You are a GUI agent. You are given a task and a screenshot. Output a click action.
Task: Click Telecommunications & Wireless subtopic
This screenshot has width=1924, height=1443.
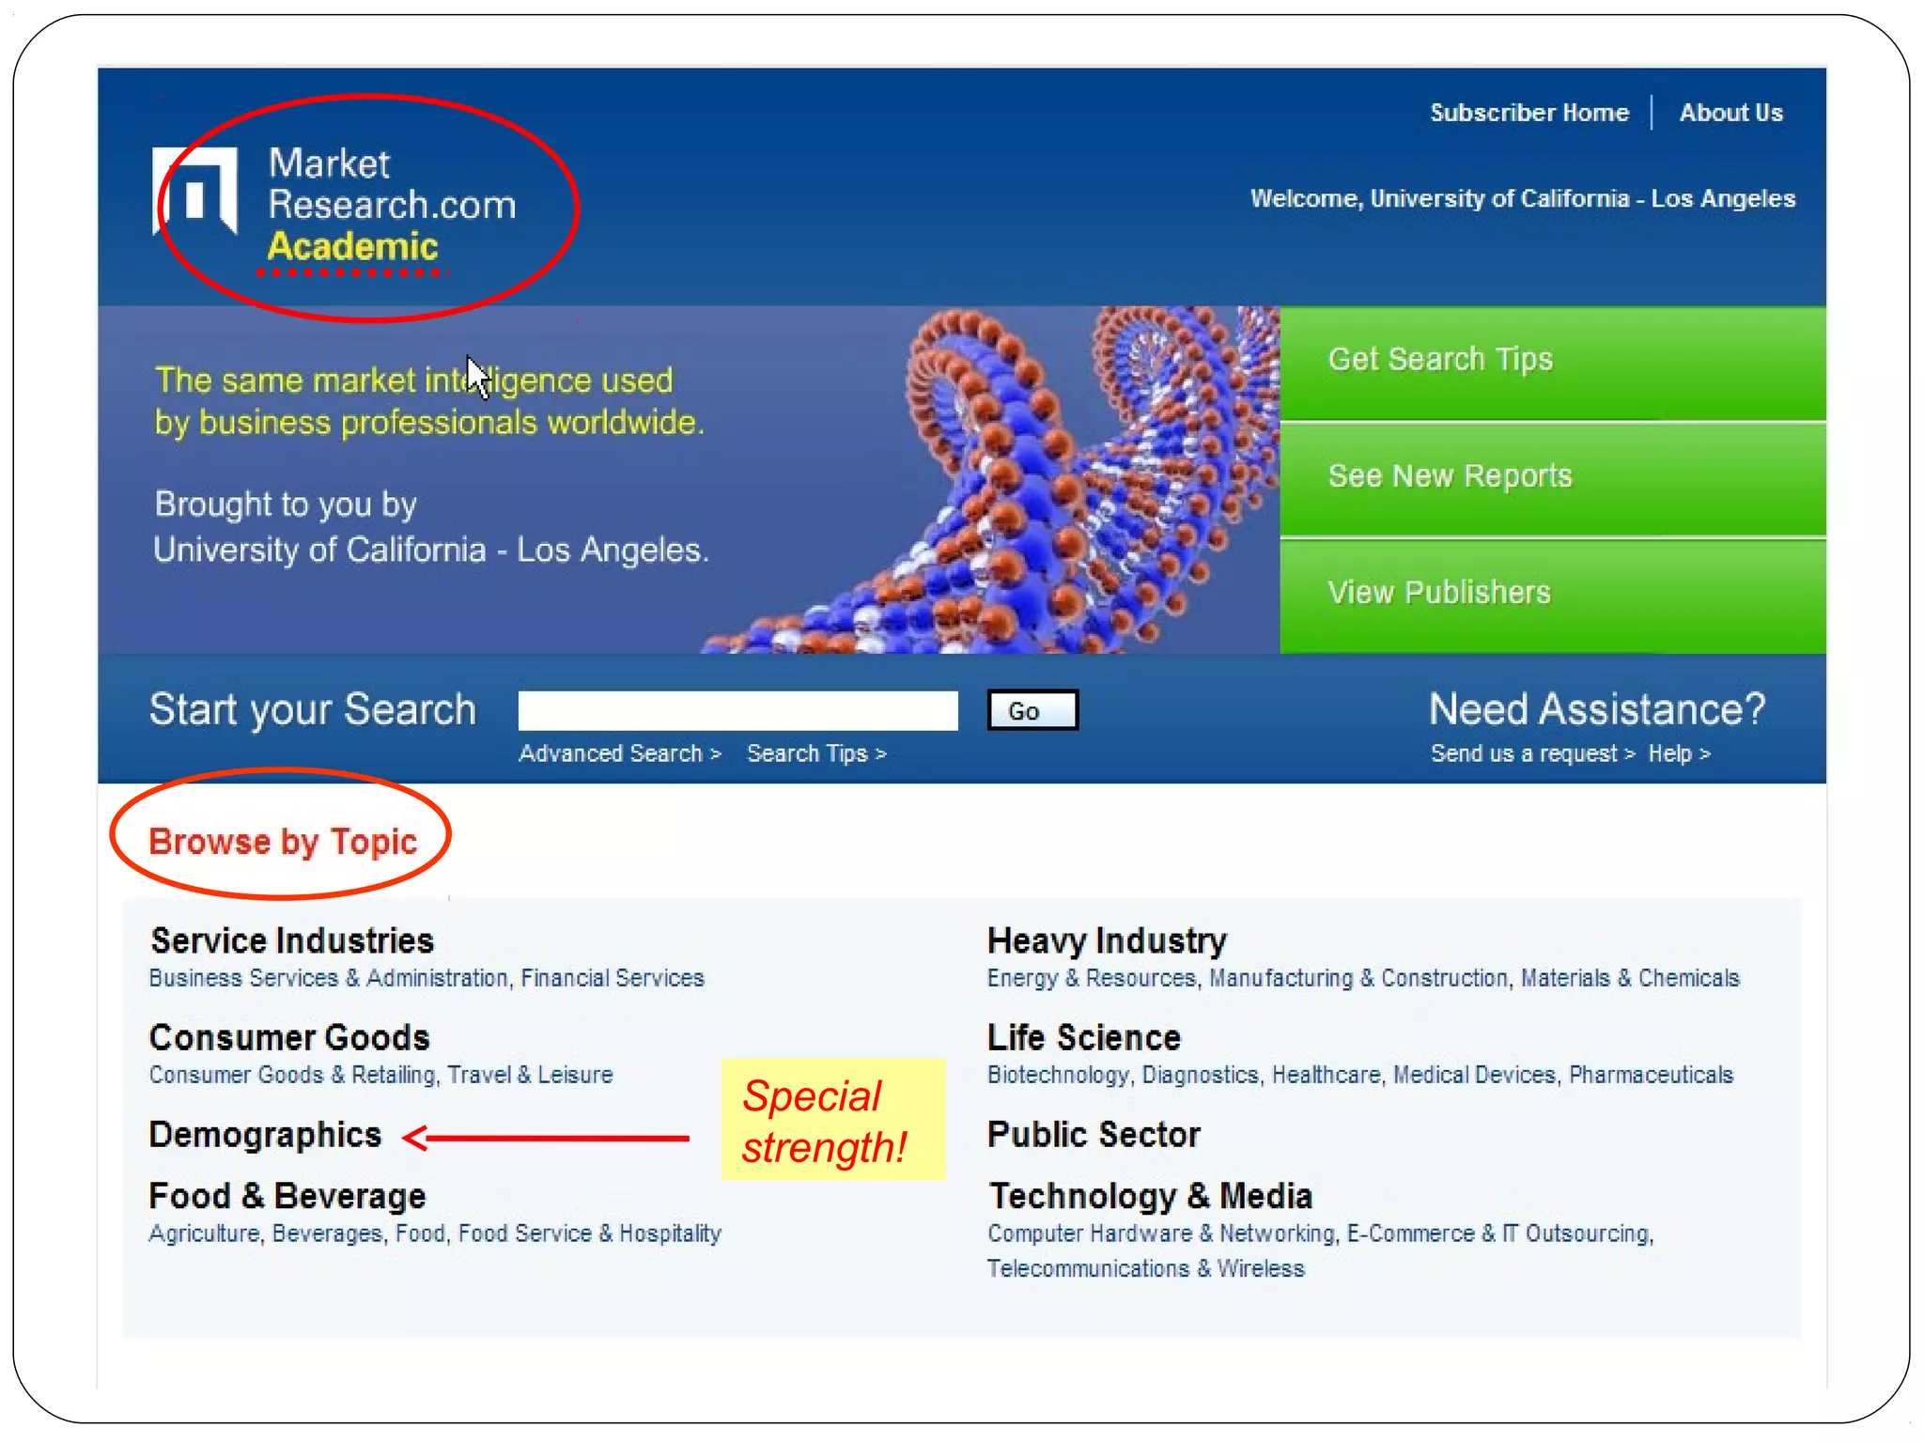1145,1269
